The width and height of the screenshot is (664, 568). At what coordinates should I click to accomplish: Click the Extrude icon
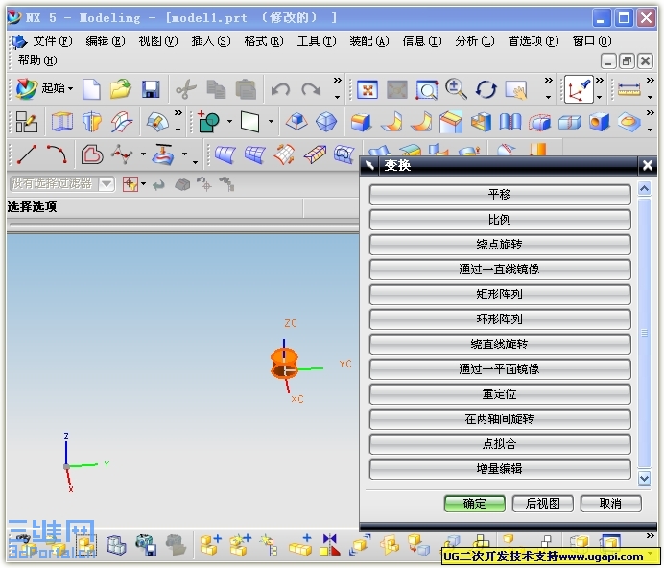(62, 123)
